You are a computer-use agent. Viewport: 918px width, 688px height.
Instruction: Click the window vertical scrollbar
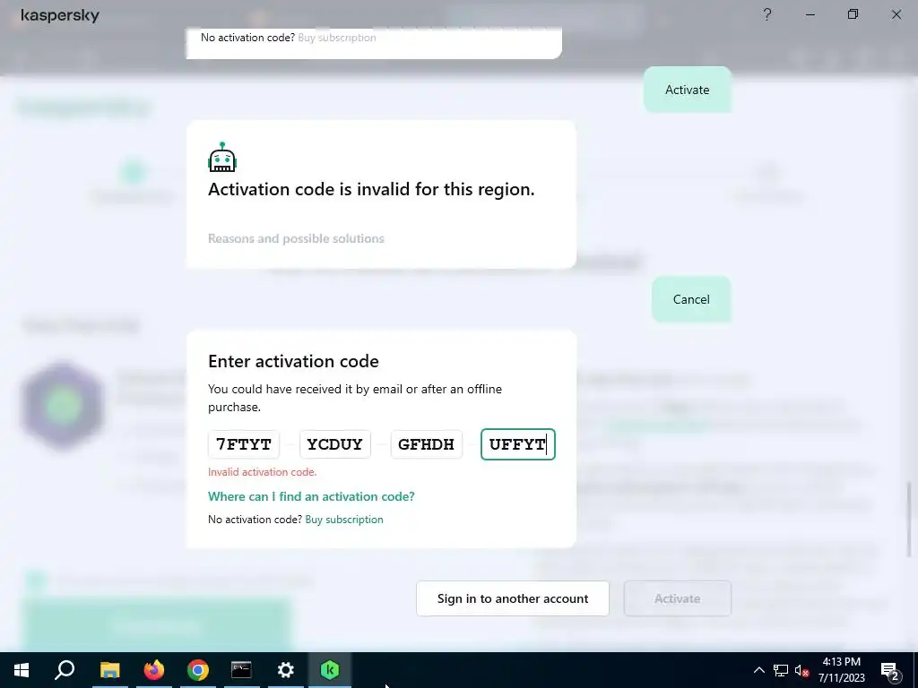[x=909, y=519]
